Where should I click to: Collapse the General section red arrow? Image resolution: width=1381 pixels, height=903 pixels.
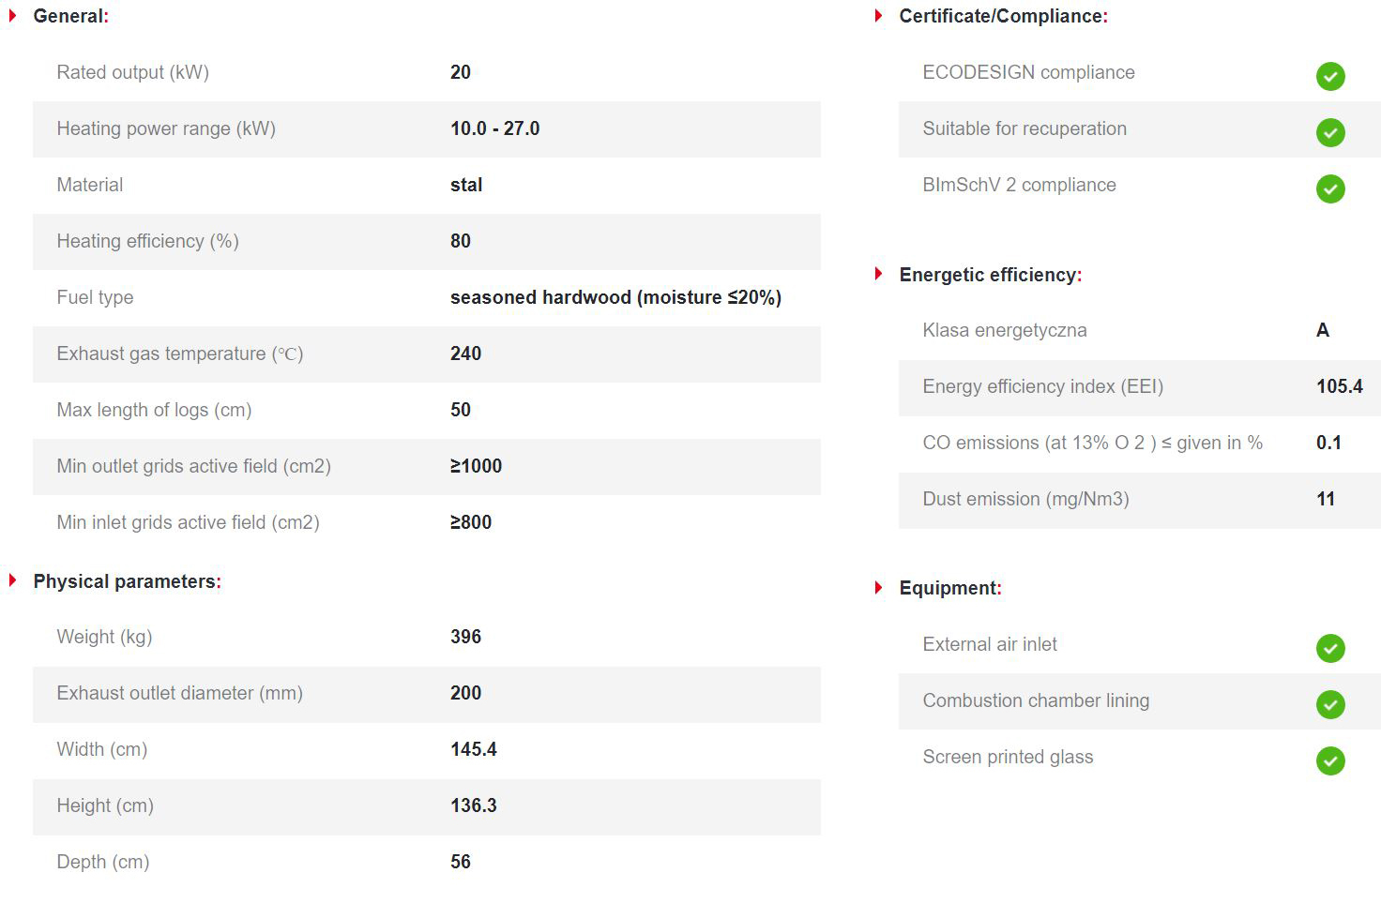tap(13, 16)
